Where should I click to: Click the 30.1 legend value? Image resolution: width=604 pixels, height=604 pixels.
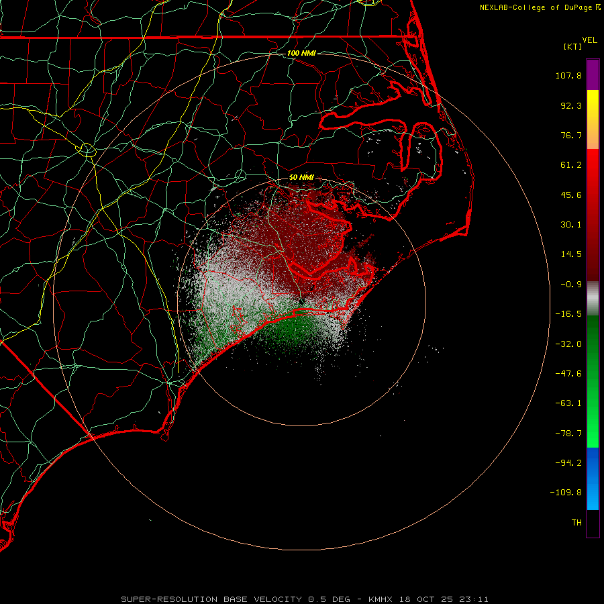coord(571,225)
